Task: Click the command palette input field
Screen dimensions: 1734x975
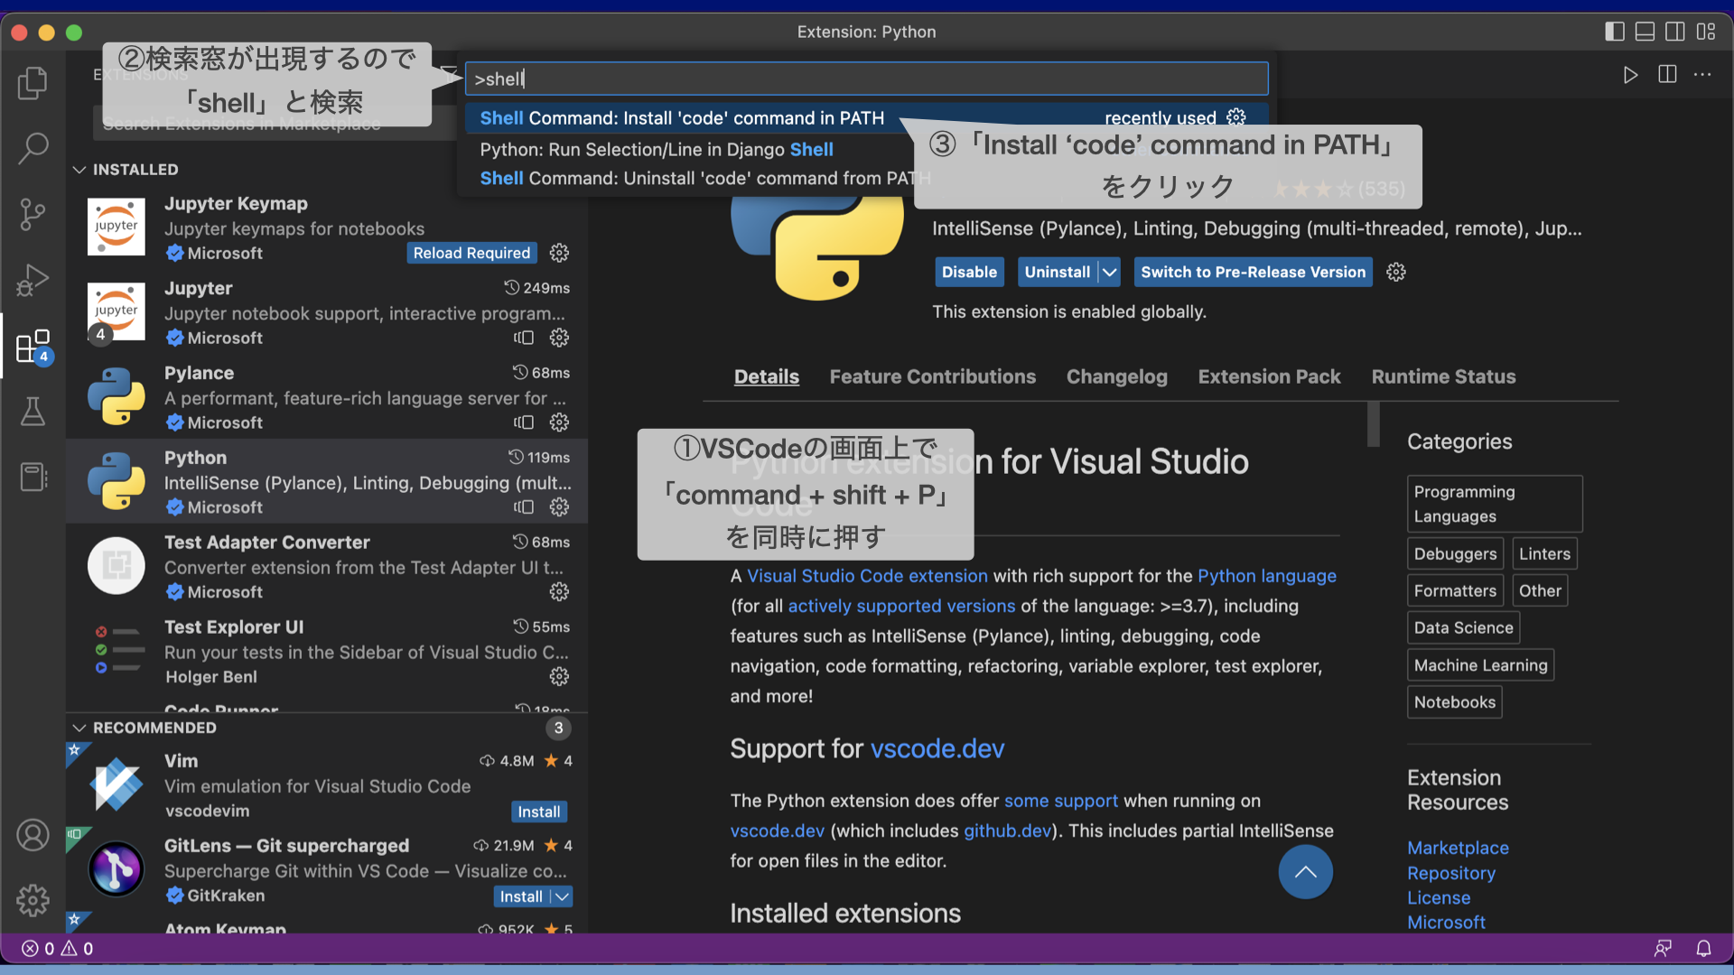Action: click(866, 79)
